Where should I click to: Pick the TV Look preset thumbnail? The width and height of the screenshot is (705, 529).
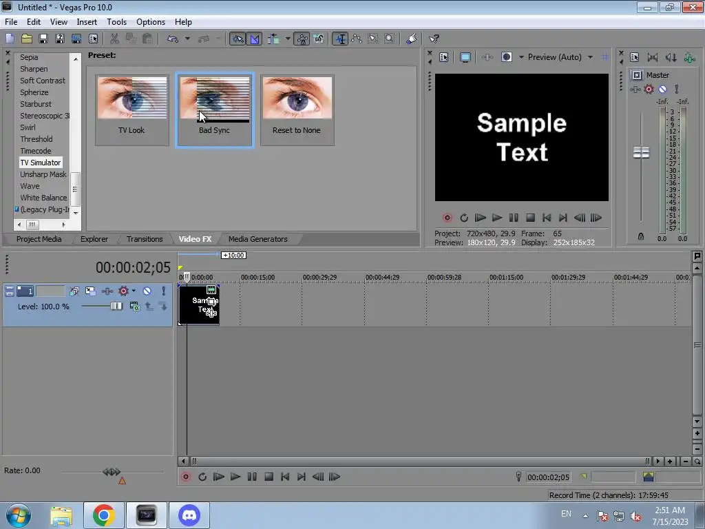pos(131,110)
